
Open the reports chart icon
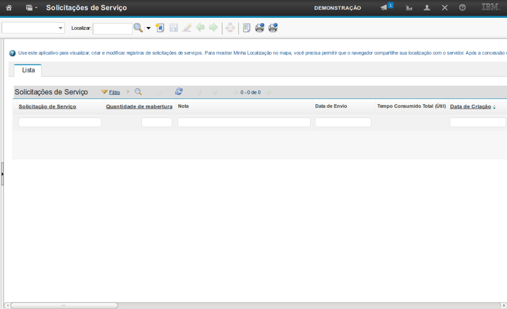pos(409,8)
